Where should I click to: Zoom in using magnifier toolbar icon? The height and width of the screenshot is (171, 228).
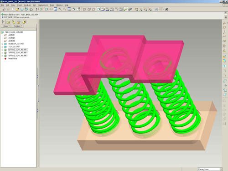(60, 9)
